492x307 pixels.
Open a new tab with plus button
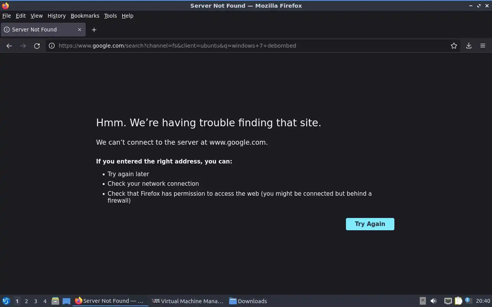[x=94, y=30]
